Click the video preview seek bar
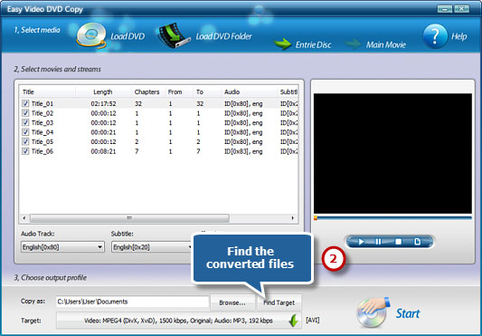The width and height of the screenshot is (482, 336). pyautogui.click(x=392, y=218)
